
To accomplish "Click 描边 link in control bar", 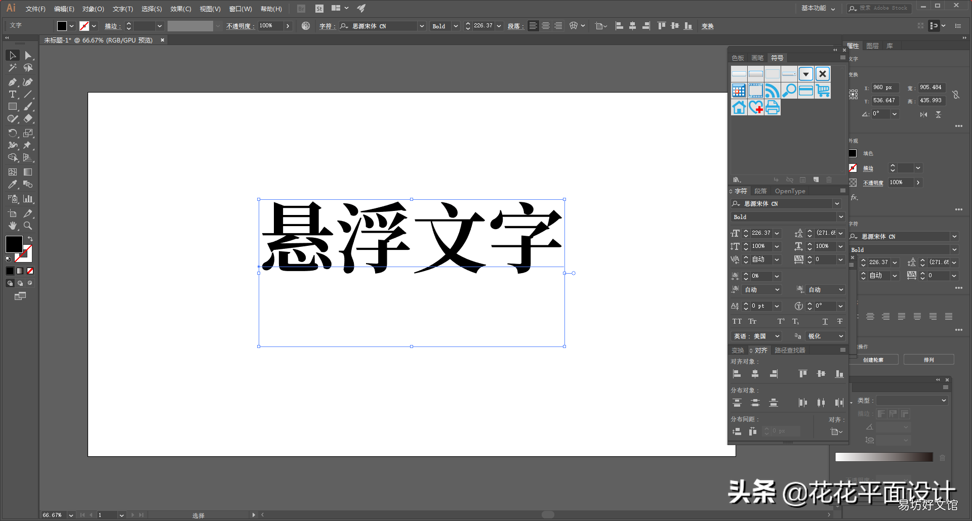I will 111,26.
